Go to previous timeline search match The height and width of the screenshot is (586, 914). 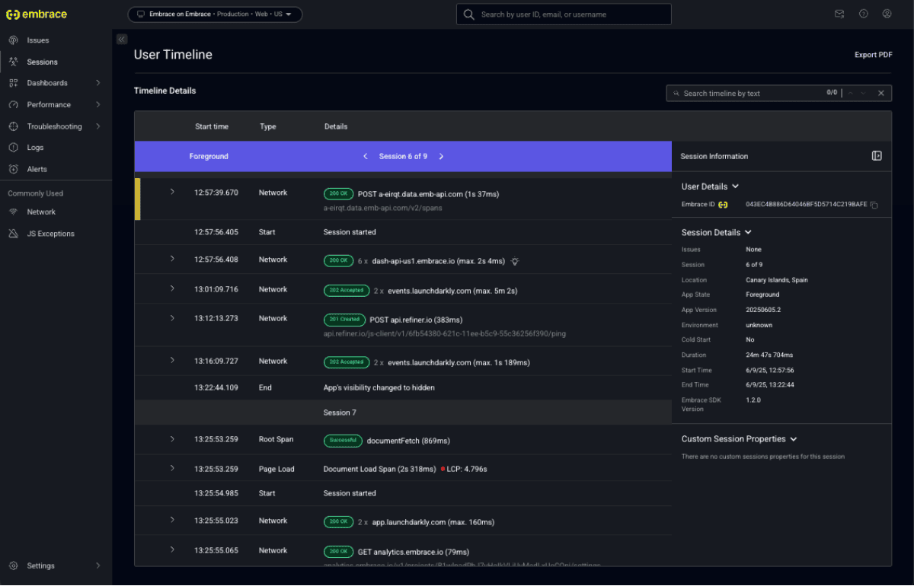coord(850,93)
